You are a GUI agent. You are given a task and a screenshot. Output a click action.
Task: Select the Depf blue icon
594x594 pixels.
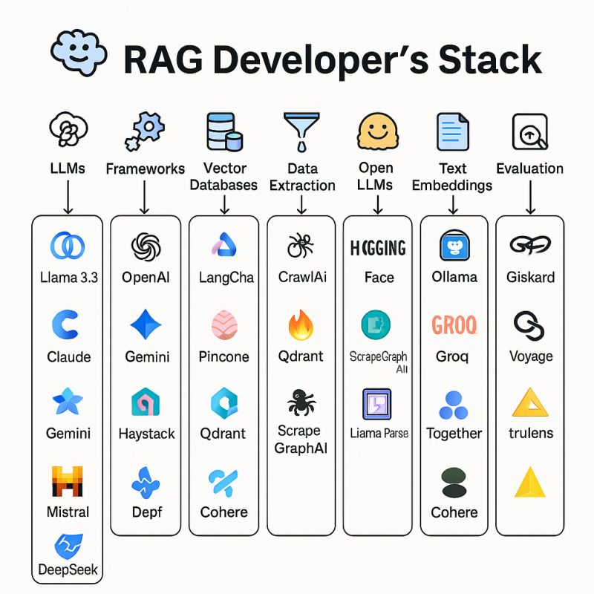pos(146,483)
